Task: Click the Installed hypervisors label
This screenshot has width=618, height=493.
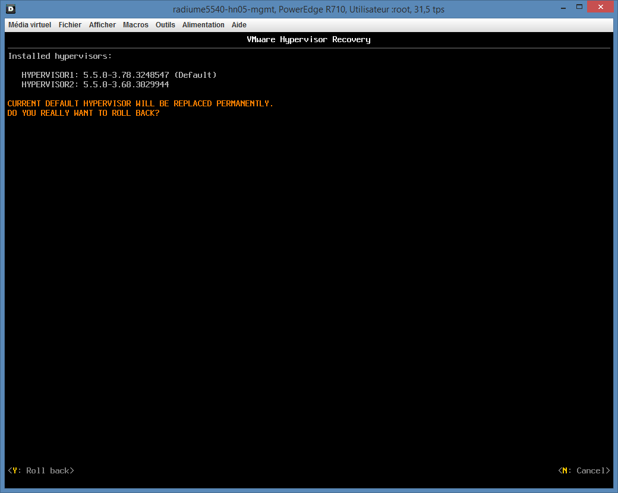Action: tap(59, 56)
